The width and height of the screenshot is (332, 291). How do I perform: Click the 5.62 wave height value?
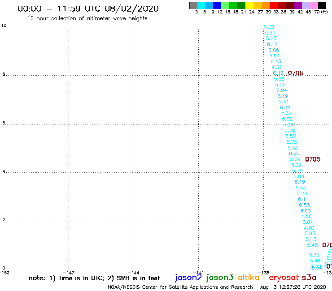pyautogui.click(x=287, y=119)
